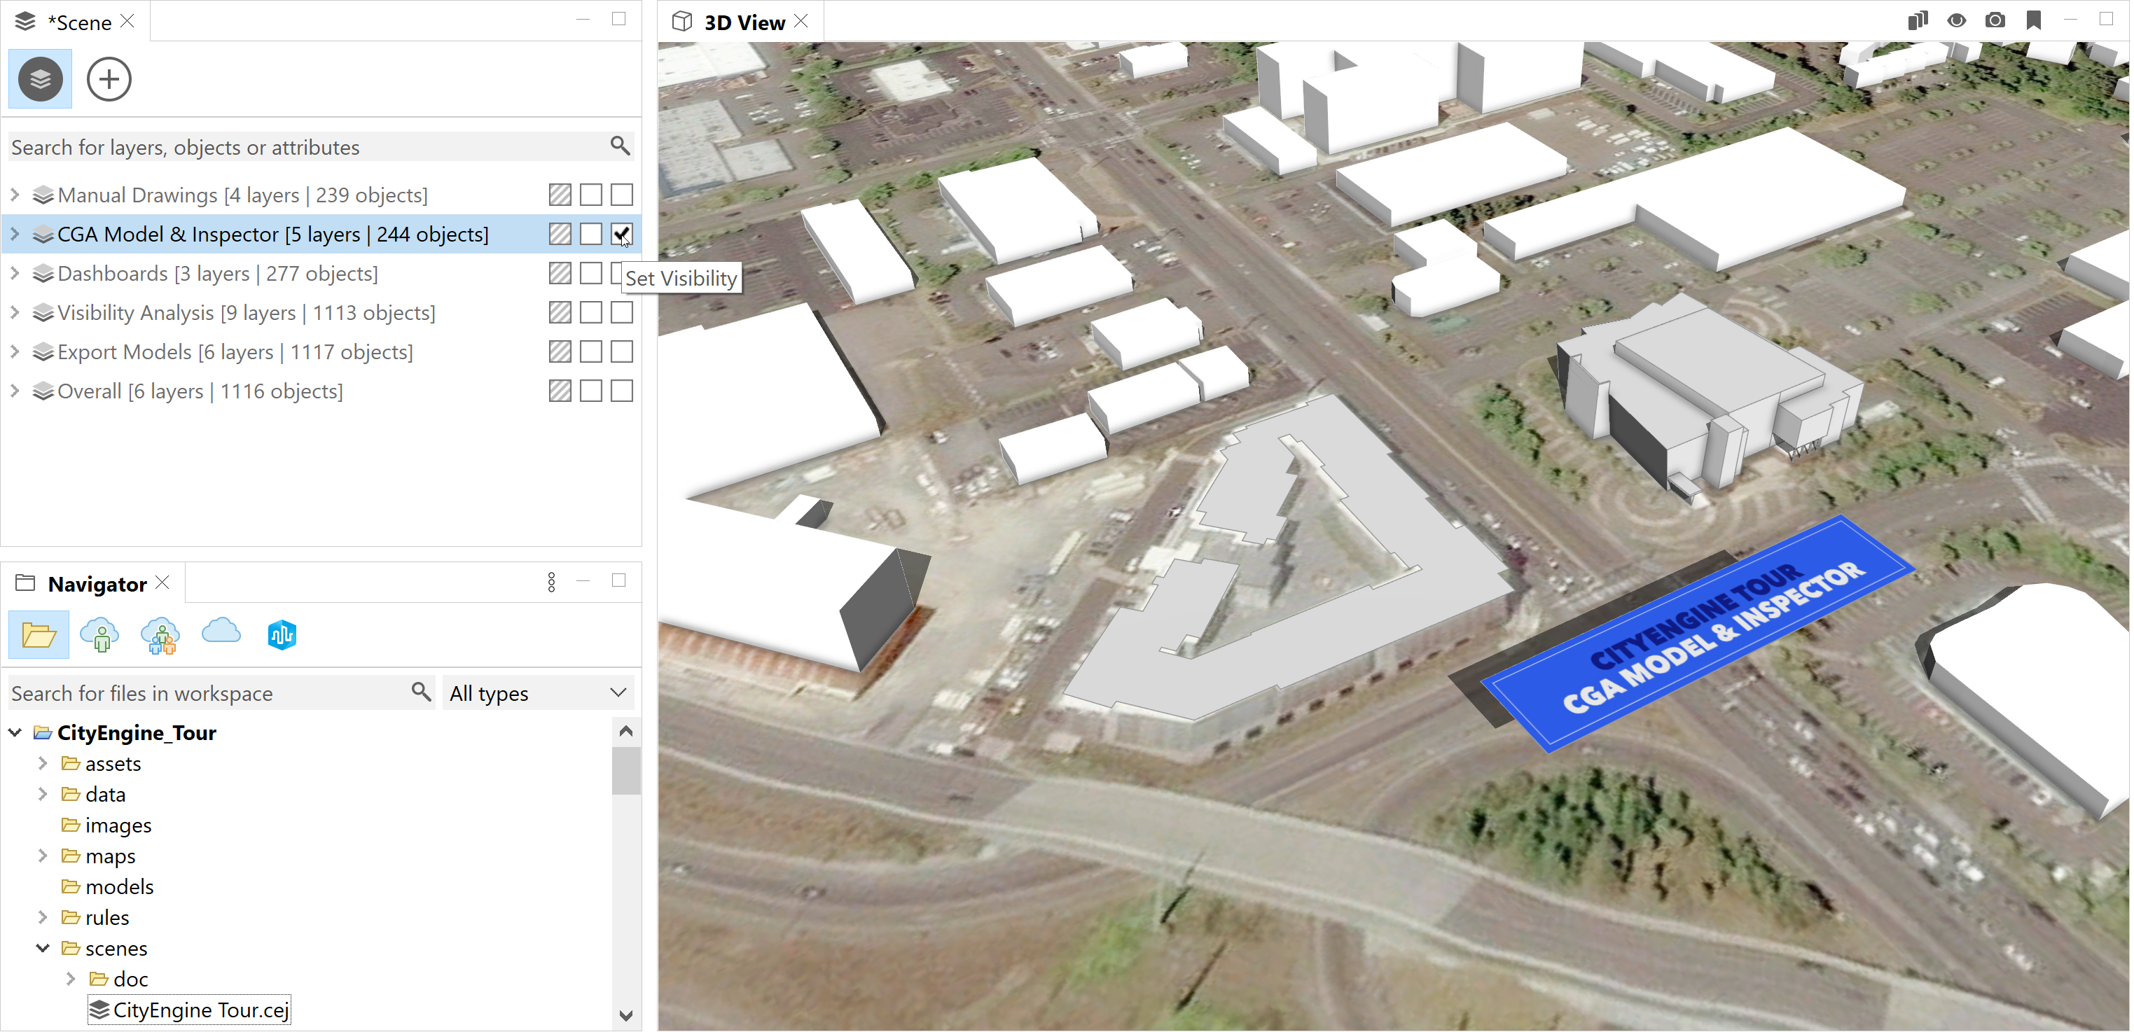Select the Scene tab at top left
The height and width of the screenshot is (1032, 2134).
68,20
